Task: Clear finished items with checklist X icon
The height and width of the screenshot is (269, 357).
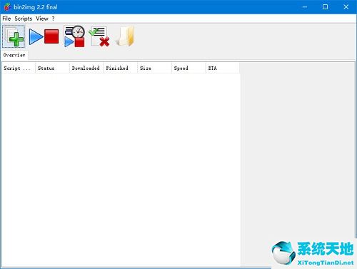Action: [99, 36]
